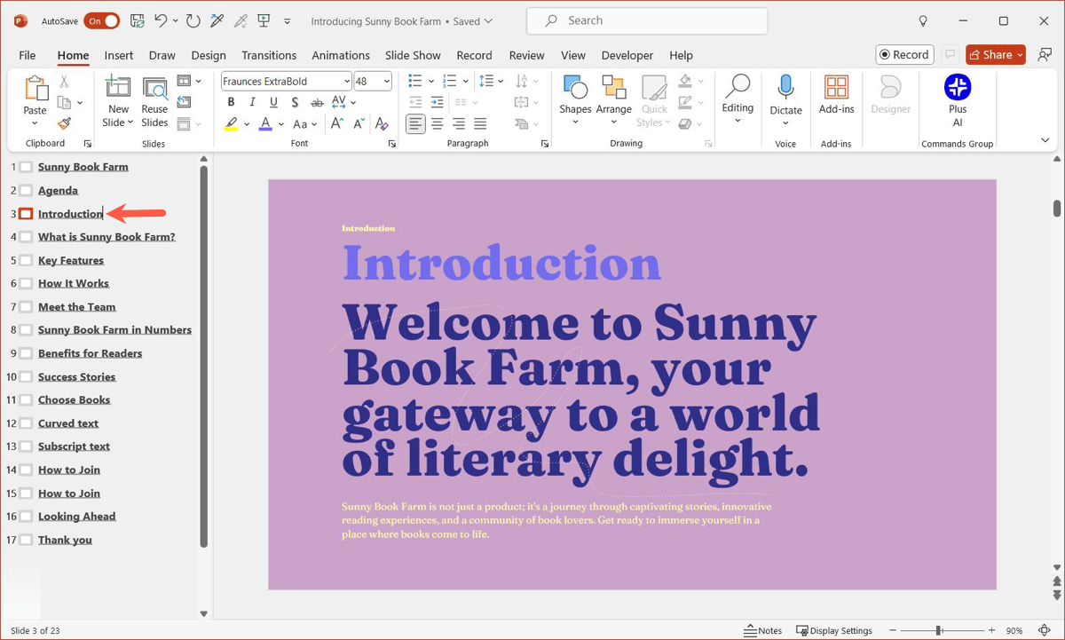Collapse the ribbon with chevron

(1045, 140)
